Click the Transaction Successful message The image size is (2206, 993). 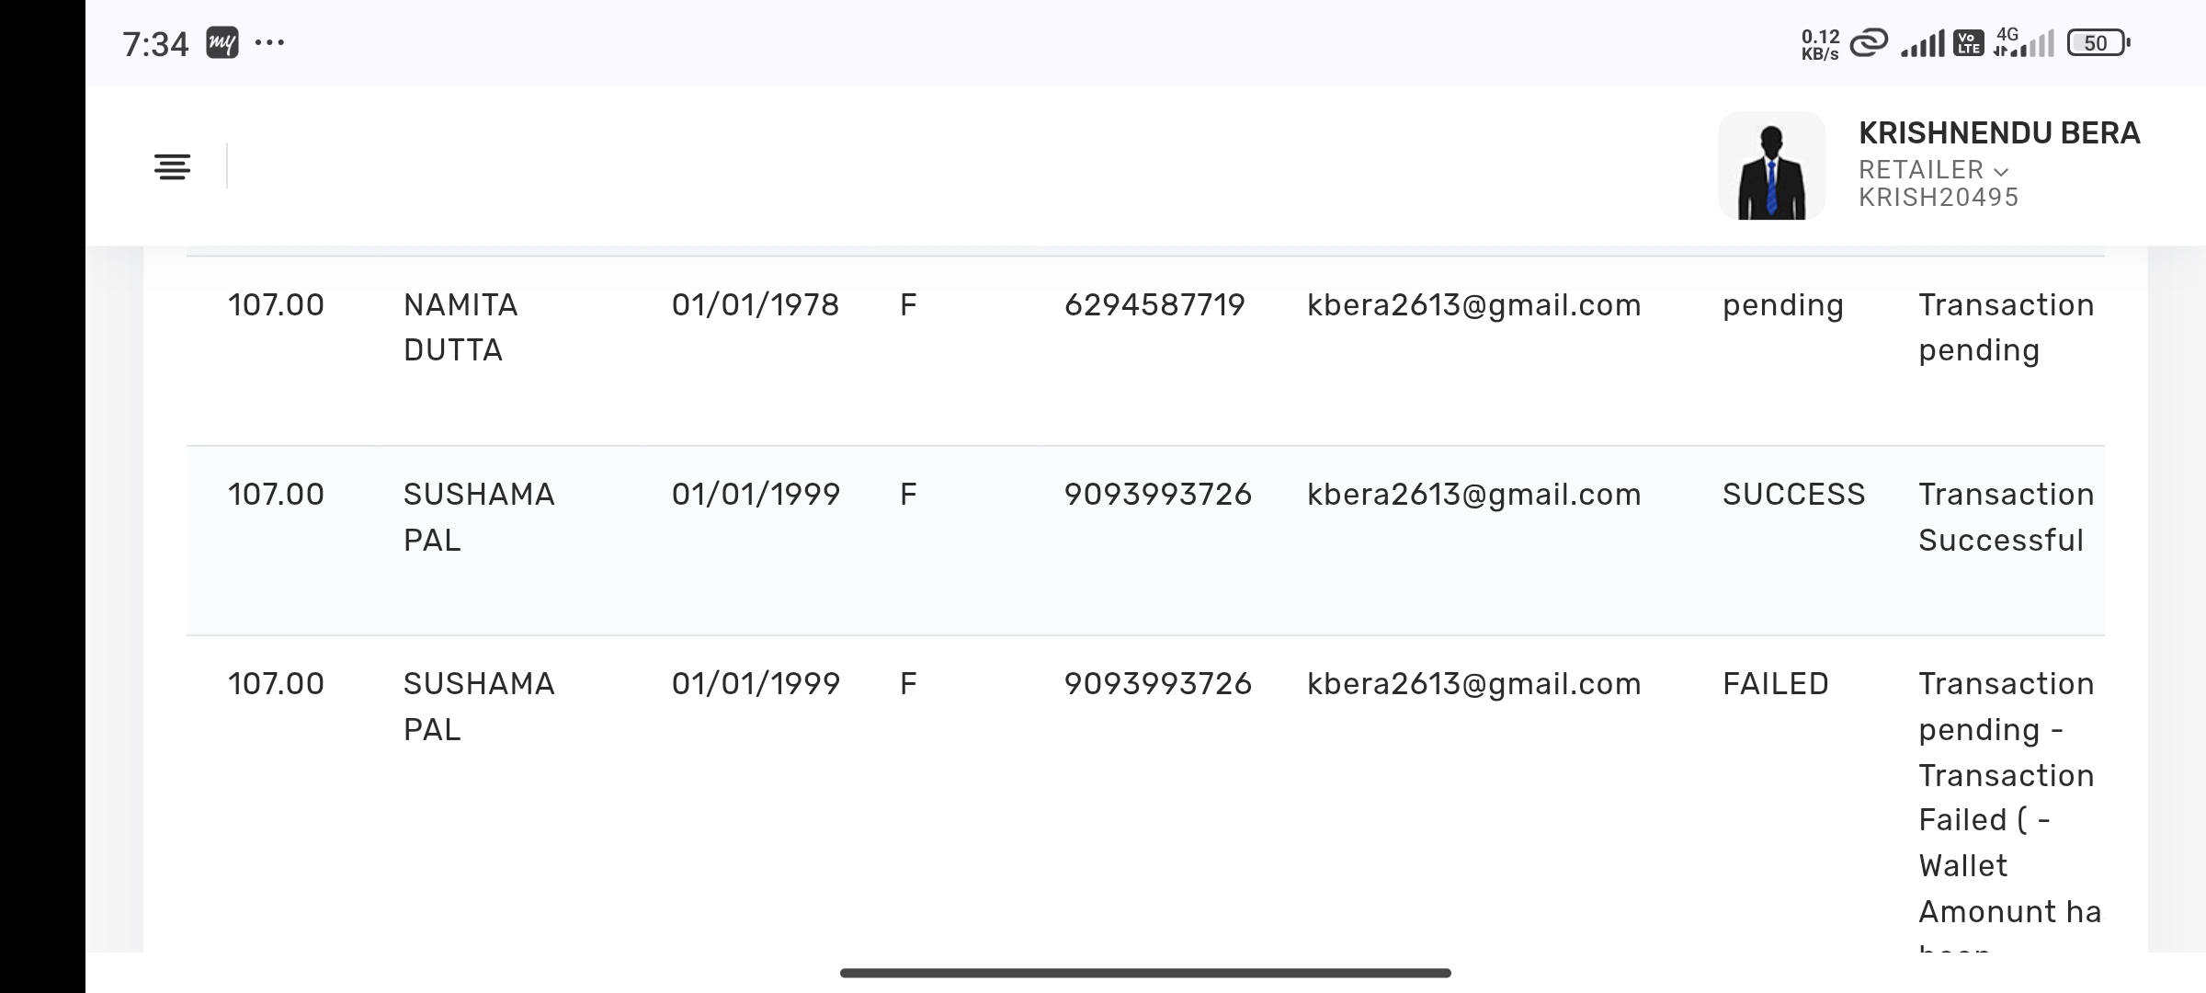(2006, 517)
